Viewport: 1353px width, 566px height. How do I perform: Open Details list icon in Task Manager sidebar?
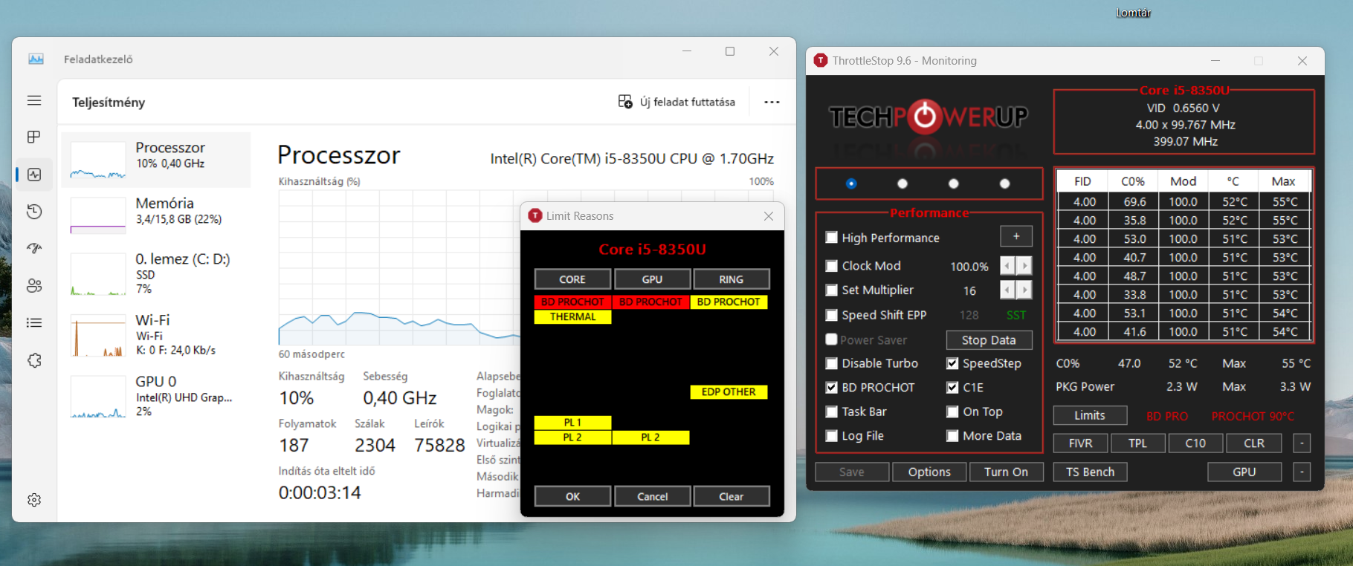click(x=34, y=322)
